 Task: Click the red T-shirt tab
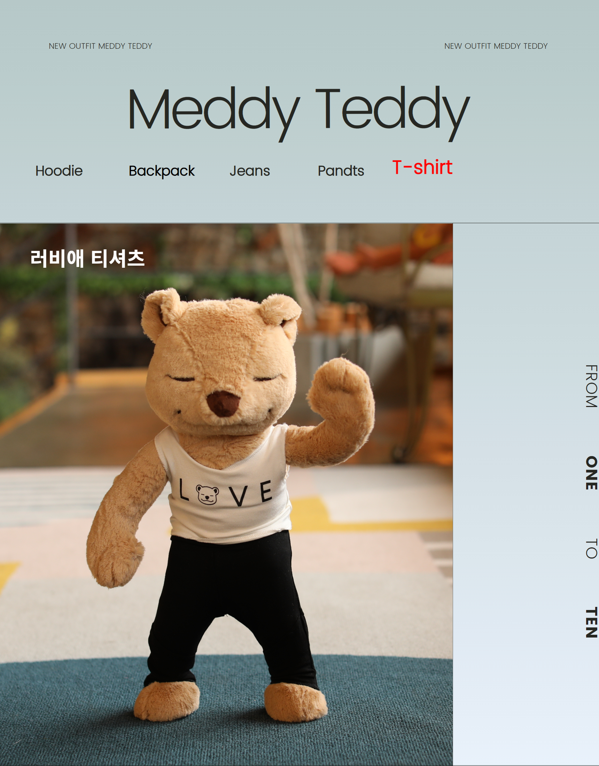tap(422, 167)
